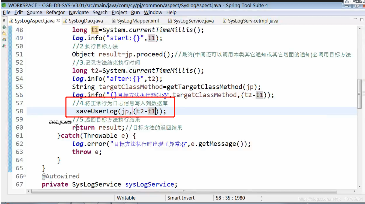This screenshot has width=365, height=204.
Task: Maximize the editor area
Action: (x=362, y=19)
